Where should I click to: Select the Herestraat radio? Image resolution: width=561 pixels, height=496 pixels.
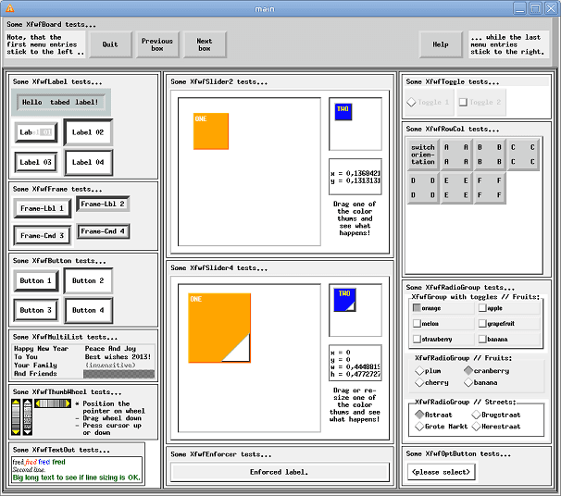[476, 427]
